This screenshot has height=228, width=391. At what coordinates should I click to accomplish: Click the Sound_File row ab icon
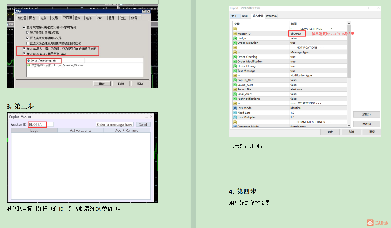tap(235, 89)
